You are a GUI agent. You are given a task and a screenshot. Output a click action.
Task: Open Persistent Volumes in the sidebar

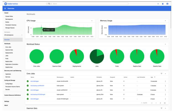pos(11,25)
